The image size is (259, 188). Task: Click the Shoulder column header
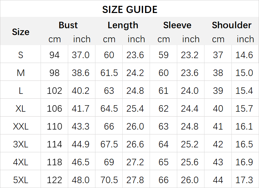coord(231,25)
